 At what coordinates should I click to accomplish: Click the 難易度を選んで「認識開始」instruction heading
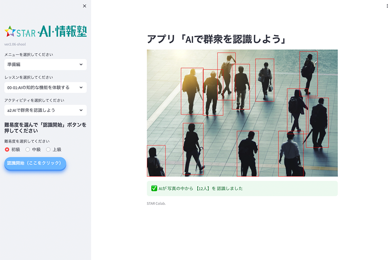point(46,127)
